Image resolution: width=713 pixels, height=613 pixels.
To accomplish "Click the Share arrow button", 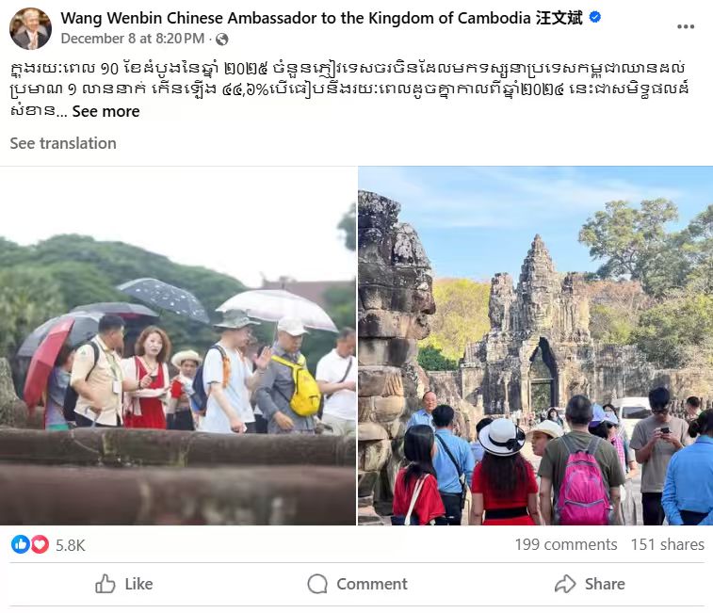I will pos(590,584).
